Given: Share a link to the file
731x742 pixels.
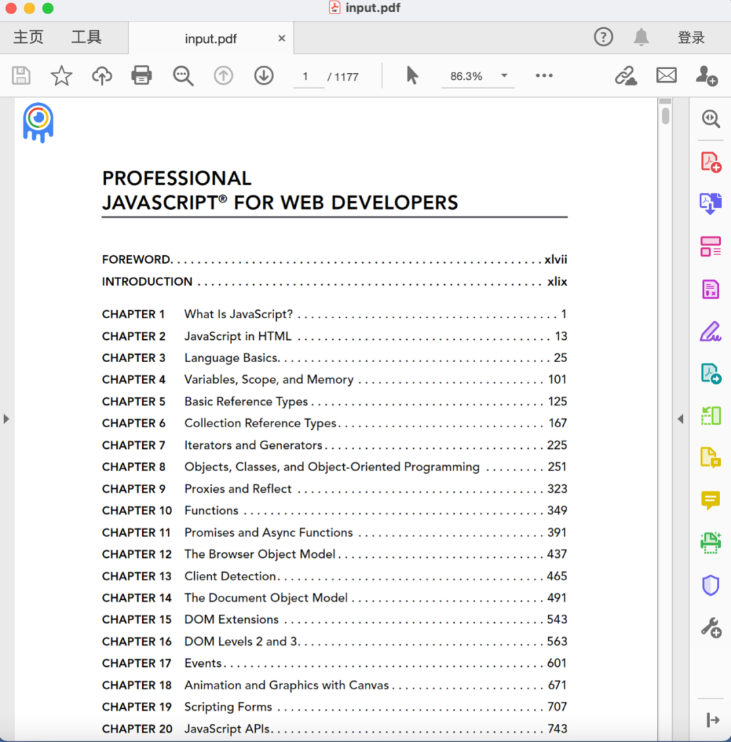Looking at the screenshot, I should (625, 76).
